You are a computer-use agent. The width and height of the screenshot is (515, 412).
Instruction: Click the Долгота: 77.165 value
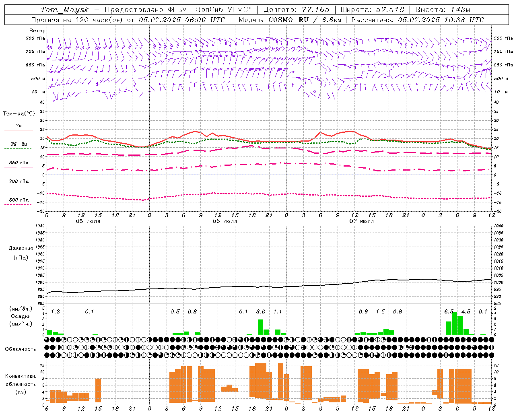297,10
